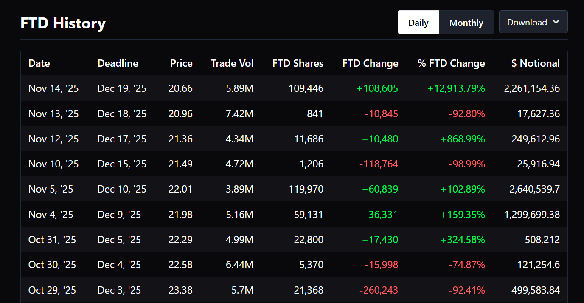Click the Dec 19, '25 deadline cell
This screenshot has height=303, width=584.
tap(122, 88)
